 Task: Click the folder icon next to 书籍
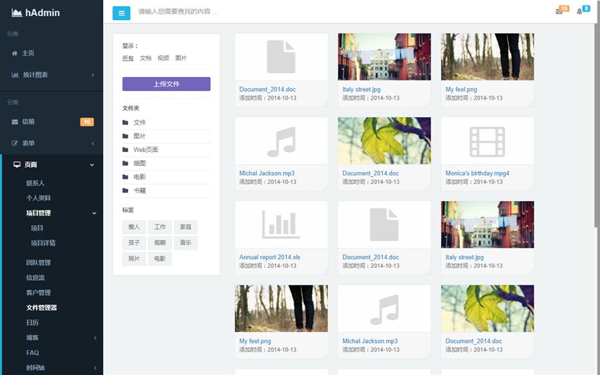pos(125,191)
